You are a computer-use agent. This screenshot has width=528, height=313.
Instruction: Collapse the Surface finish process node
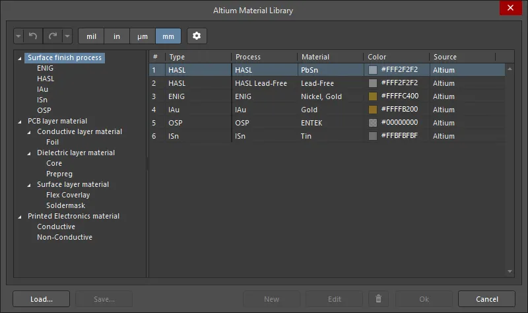20,58
